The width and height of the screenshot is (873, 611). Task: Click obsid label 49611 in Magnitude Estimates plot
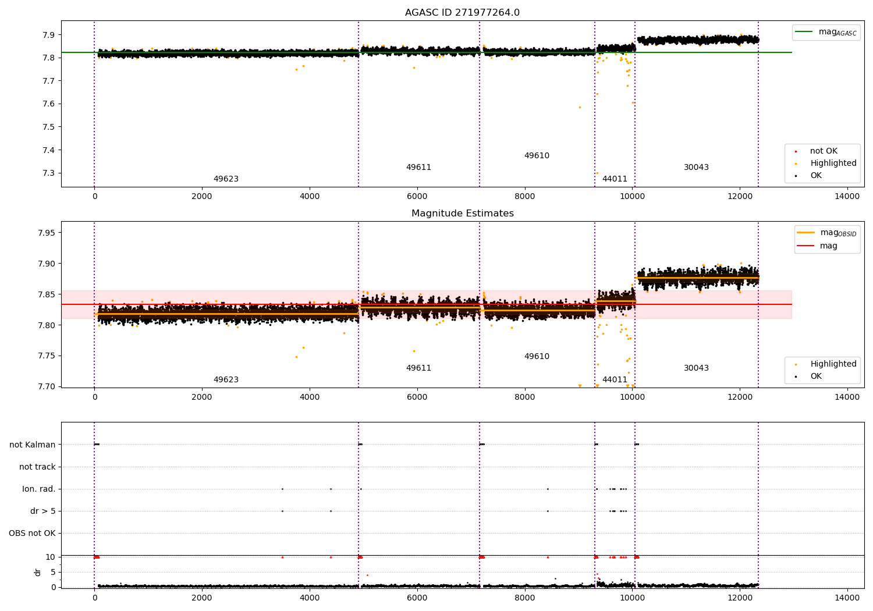click(418, 368)
